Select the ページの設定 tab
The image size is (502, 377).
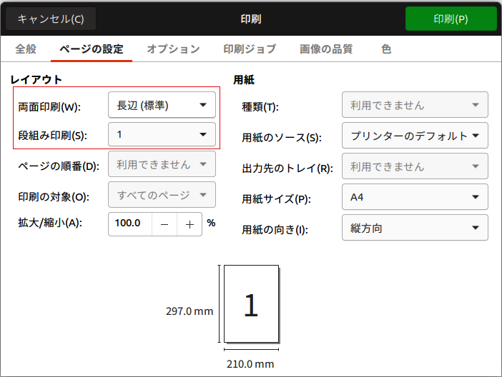click(x=92, y=49)
